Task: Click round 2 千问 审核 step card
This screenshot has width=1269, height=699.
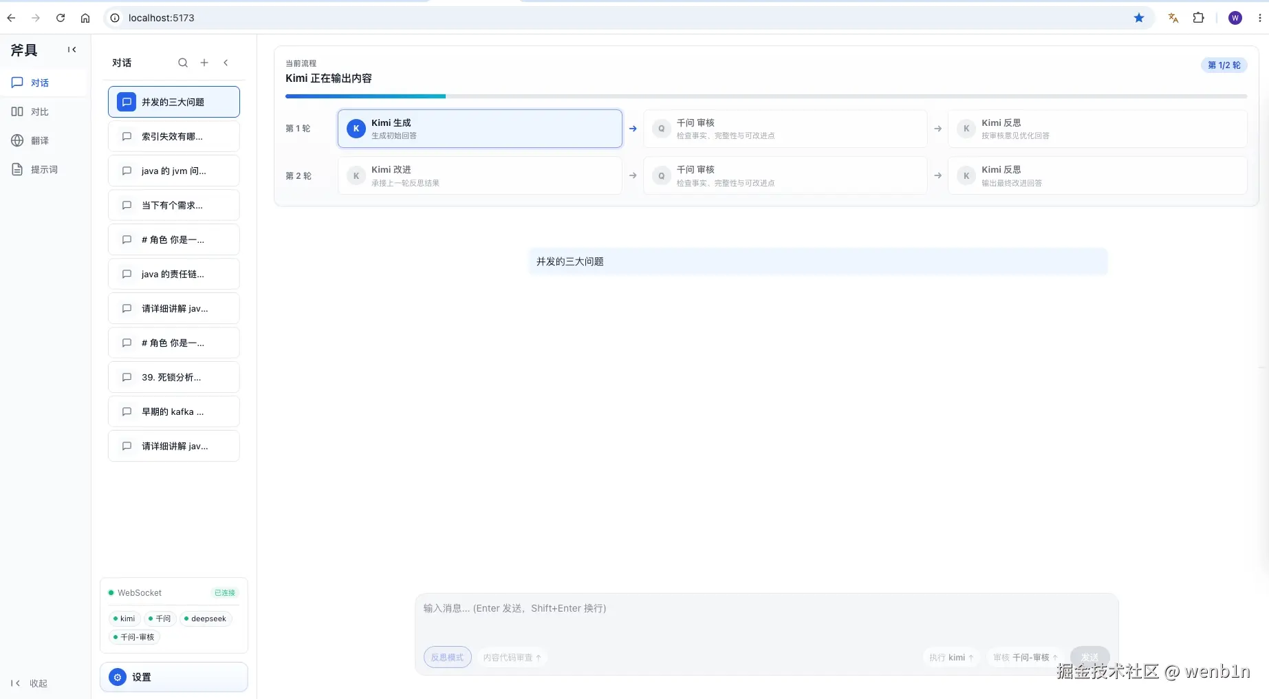Action: [785, 175]
